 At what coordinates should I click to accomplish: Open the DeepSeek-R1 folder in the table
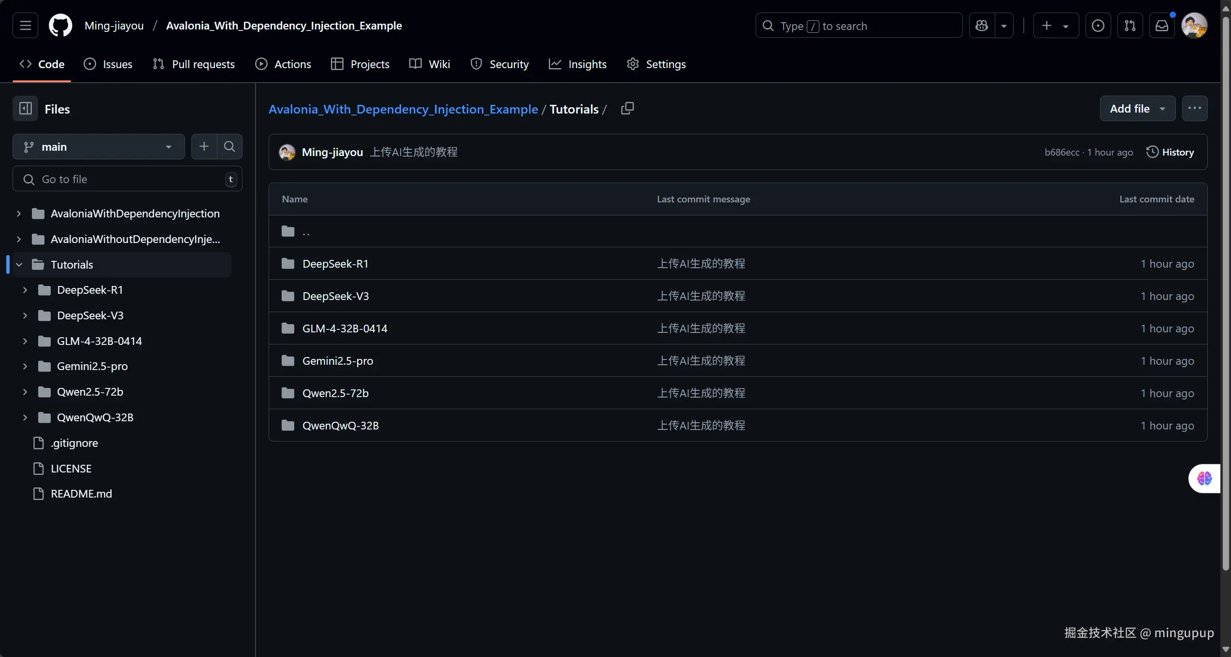335,263
